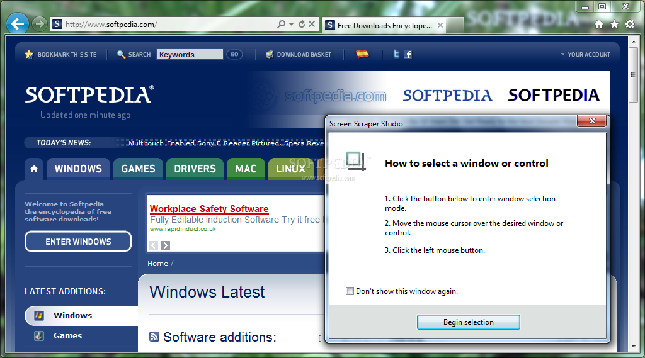Click the browser forward arrow button
Image resolution: width=645 pixels, height=358 pixels.
(40, 25)
